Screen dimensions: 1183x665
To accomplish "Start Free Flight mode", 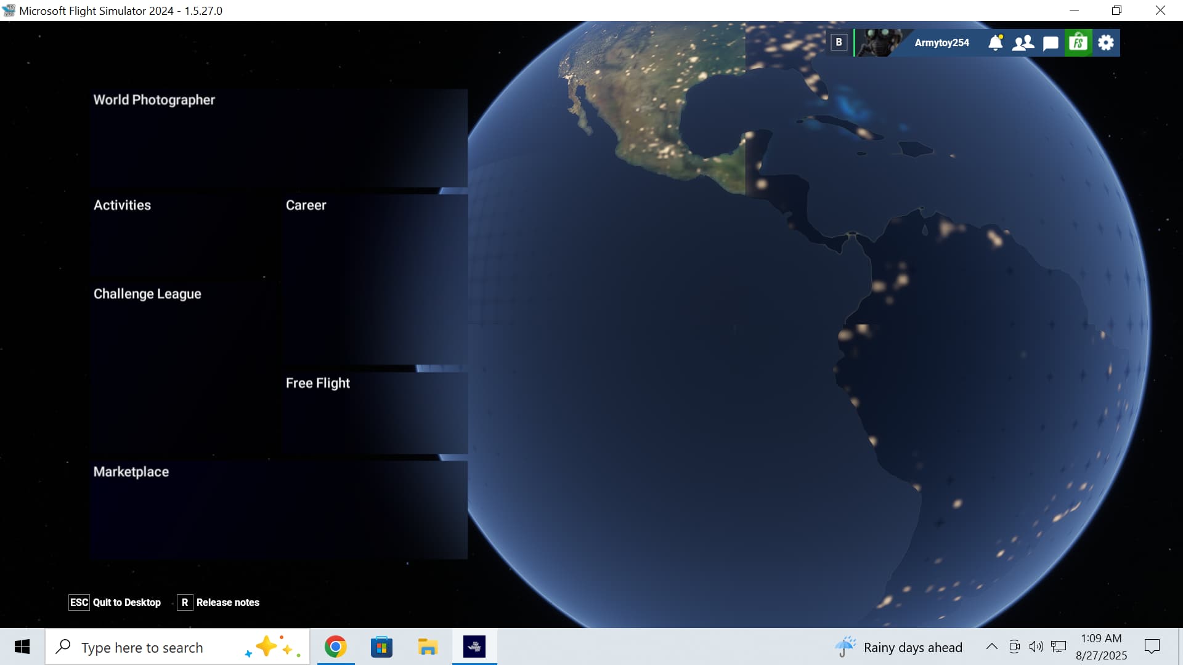I will (x=375, y=413).
